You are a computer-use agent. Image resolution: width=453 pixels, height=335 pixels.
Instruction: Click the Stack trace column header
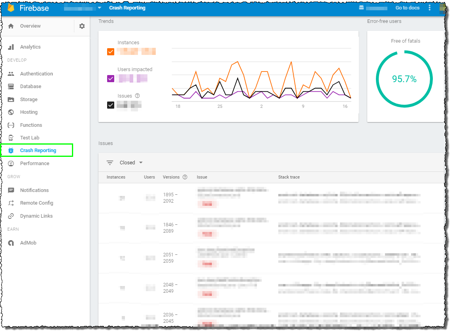289,177
